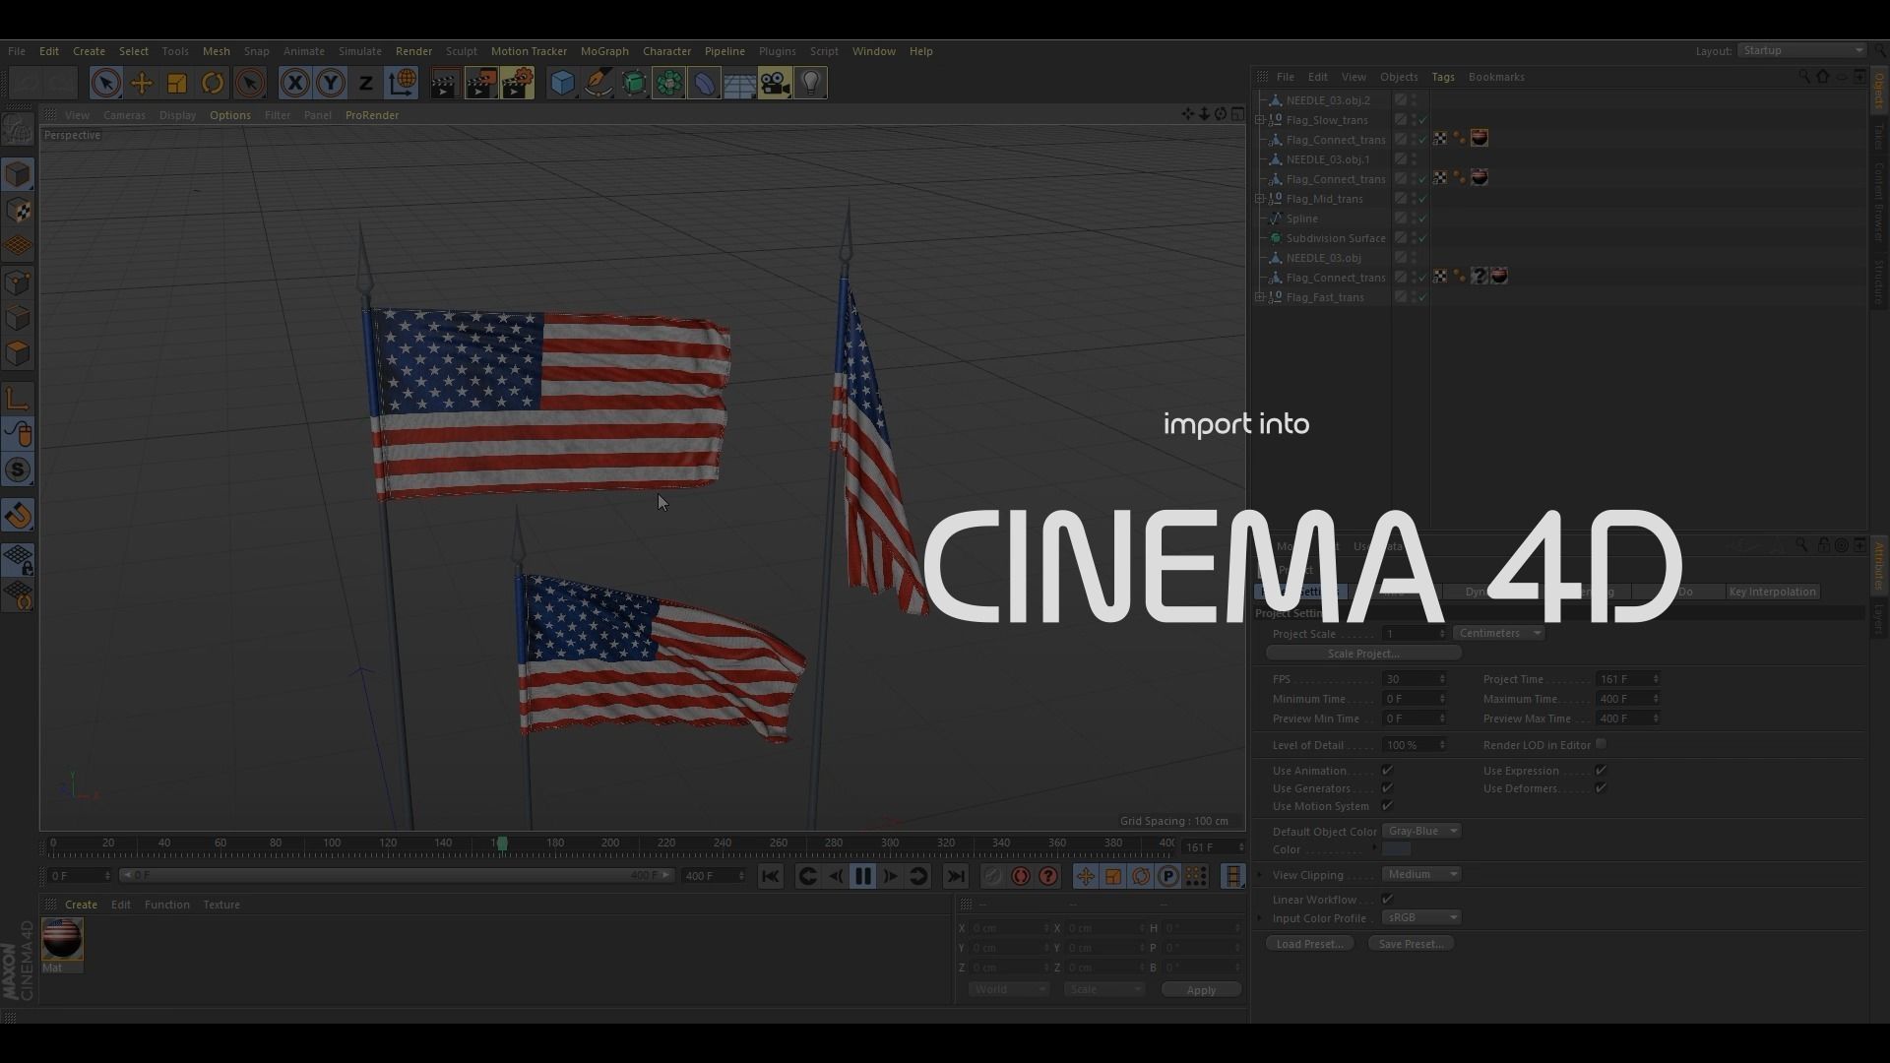Enable Render LOD in Editor checkbox
Screen dimensions: 1890x1063
pyautogui.click(x=1601, y=744)
